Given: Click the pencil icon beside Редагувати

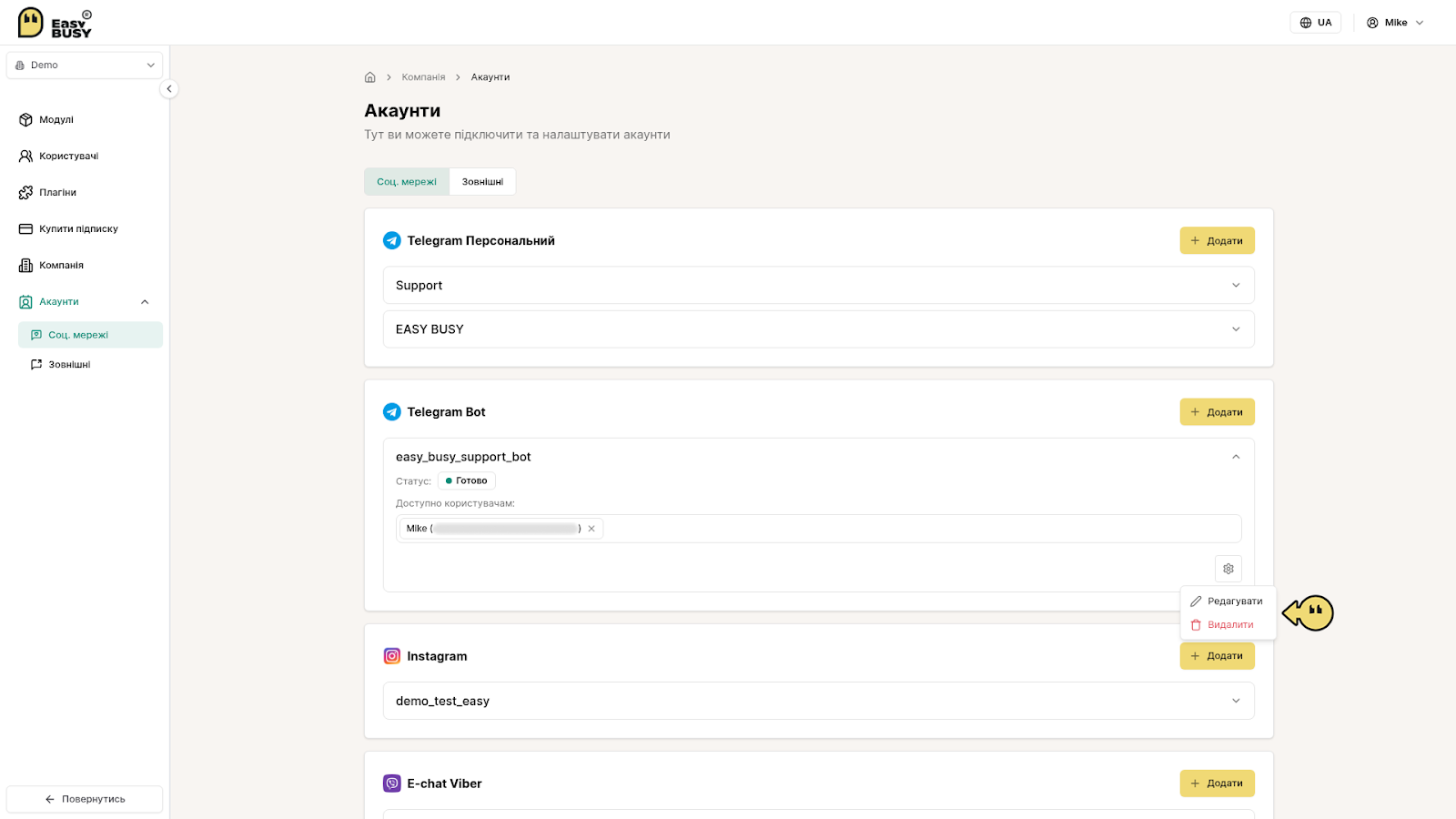Looking at the screenshot, I should click(x=1196, y=602).
